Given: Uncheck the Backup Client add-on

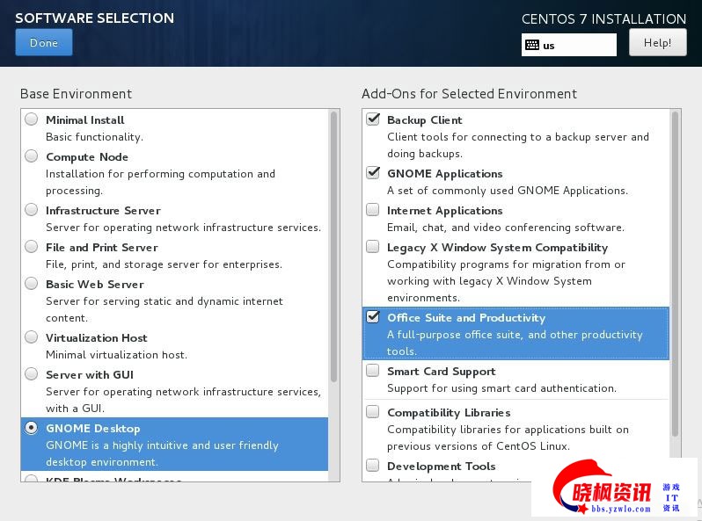Looking at the screenshot, I should (373, 119).
